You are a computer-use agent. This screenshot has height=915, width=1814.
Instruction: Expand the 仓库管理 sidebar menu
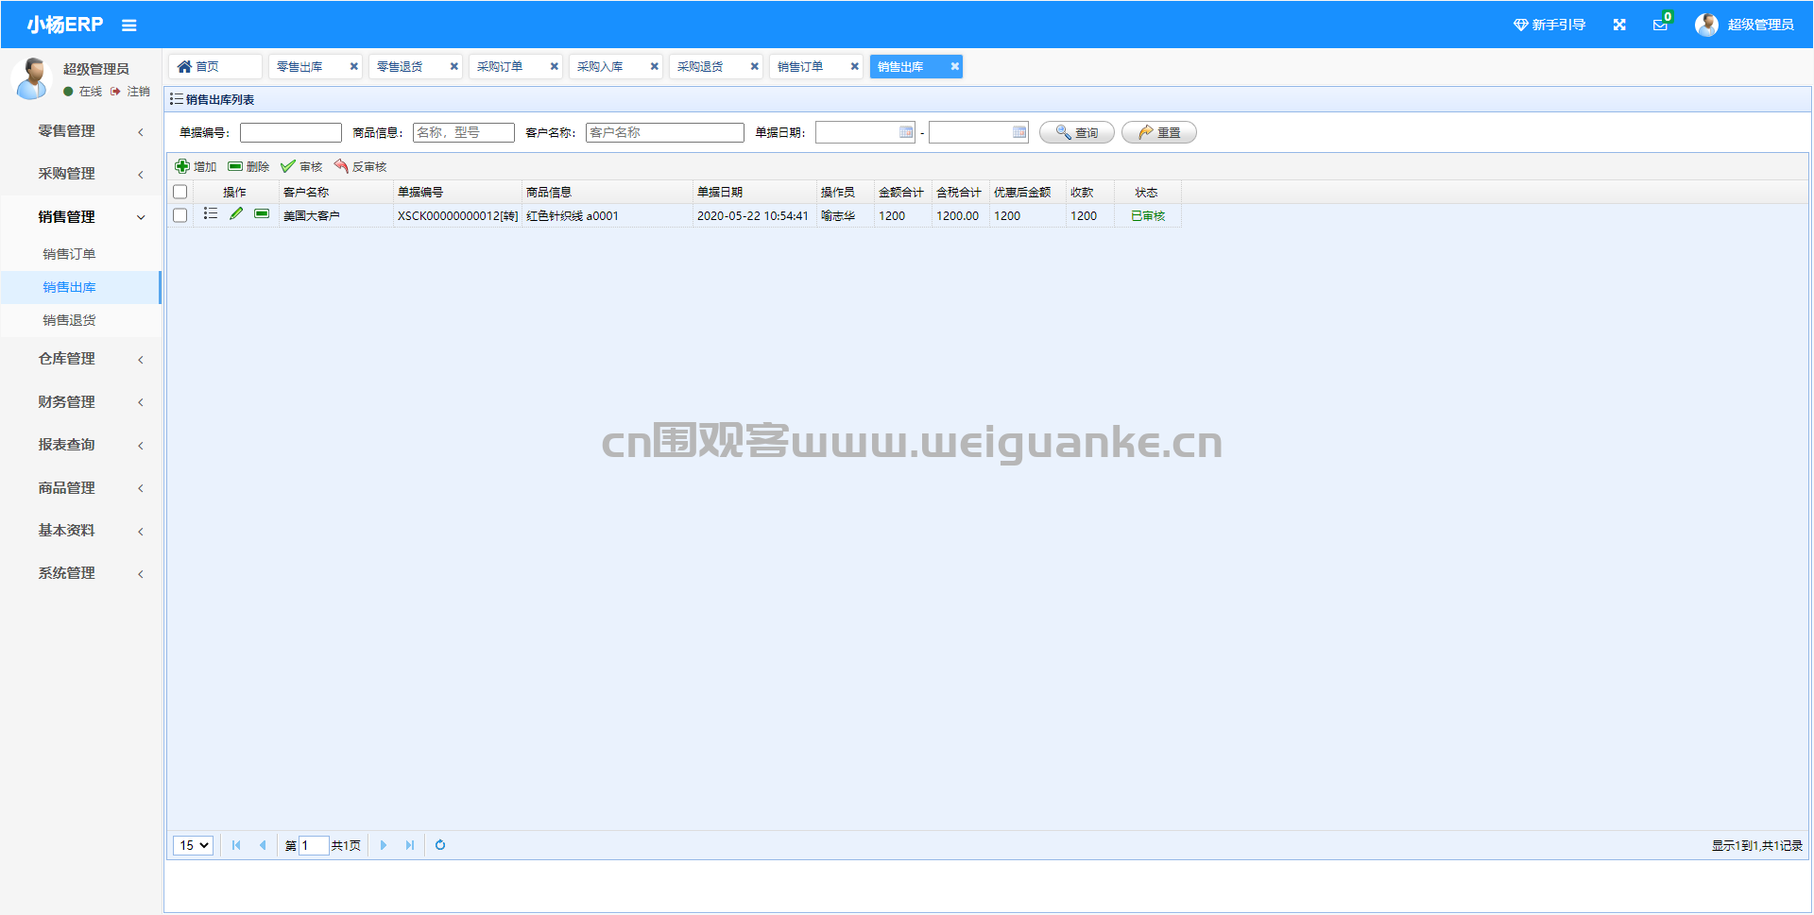80,359
